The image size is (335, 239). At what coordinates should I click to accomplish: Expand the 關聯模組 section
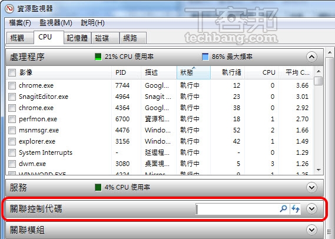(x=311, y=230)
